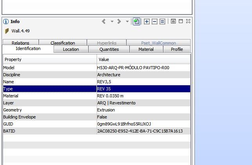
Task: Click the set-selection equals icon
Action: [162, 22]
